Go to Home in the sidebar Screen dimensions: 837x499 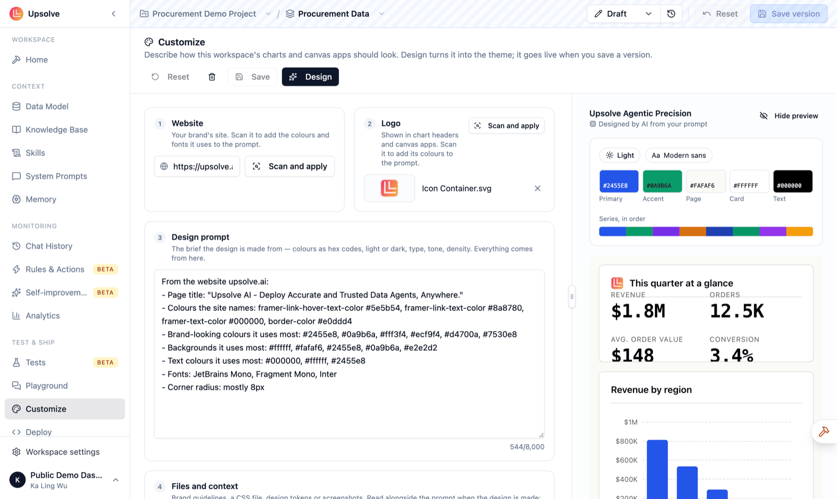point(65,60)
